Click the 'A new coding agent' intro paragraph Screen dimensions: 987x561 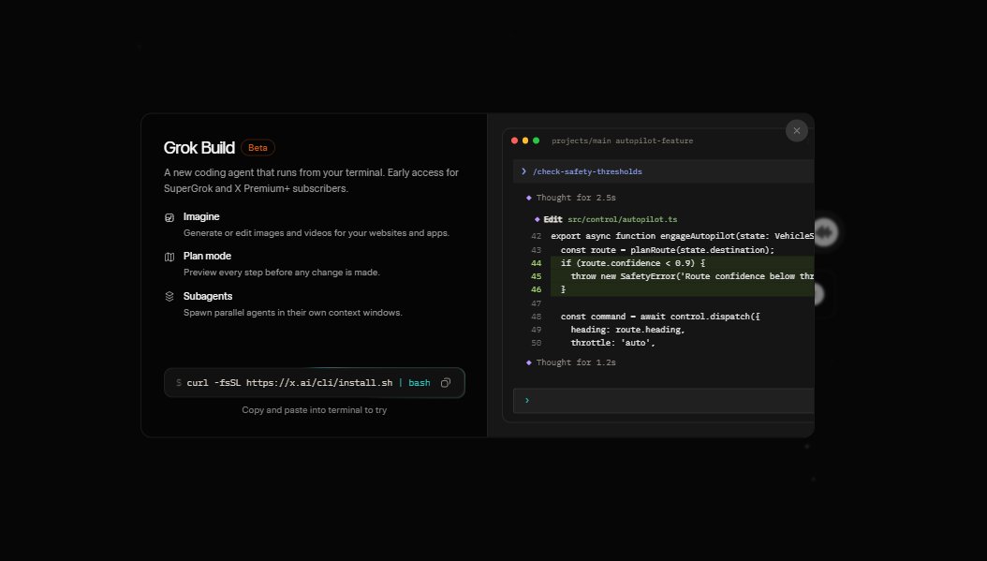pyautogui.click(x=311, y=180)
